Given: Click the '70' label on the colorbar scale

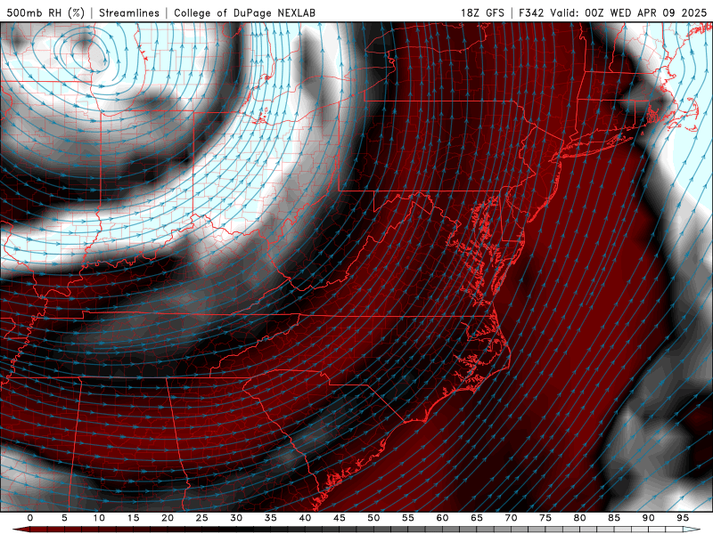Looking at the screenshot, I should (x=511, y=518).
